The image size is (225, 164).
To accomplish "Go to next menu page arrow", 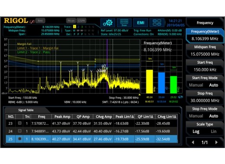I will (x=216, y=142).
